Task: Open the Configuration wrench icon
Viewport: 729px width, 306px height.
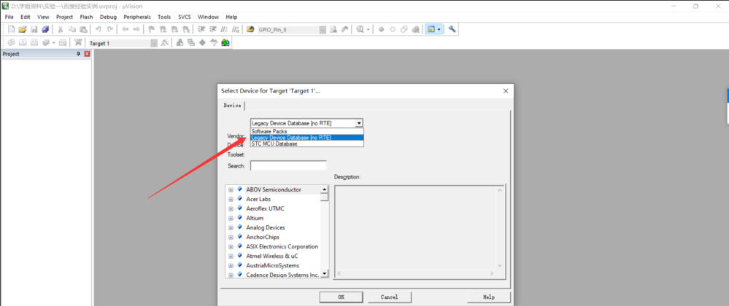Action: pos(452,29)
